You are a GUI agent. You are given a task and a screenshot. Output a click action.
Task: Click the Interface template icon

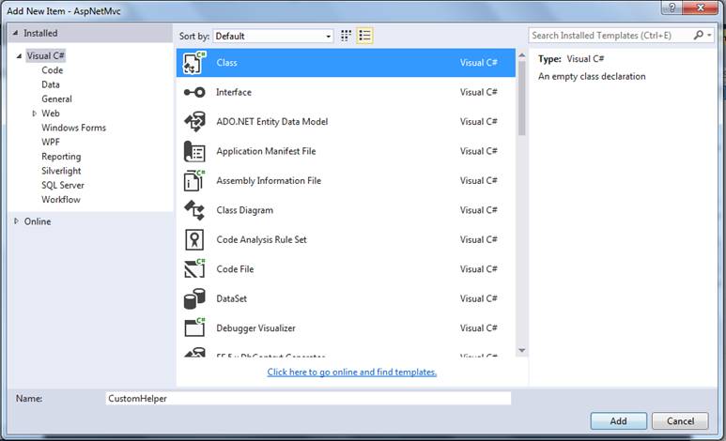click(x=194, y=92)
